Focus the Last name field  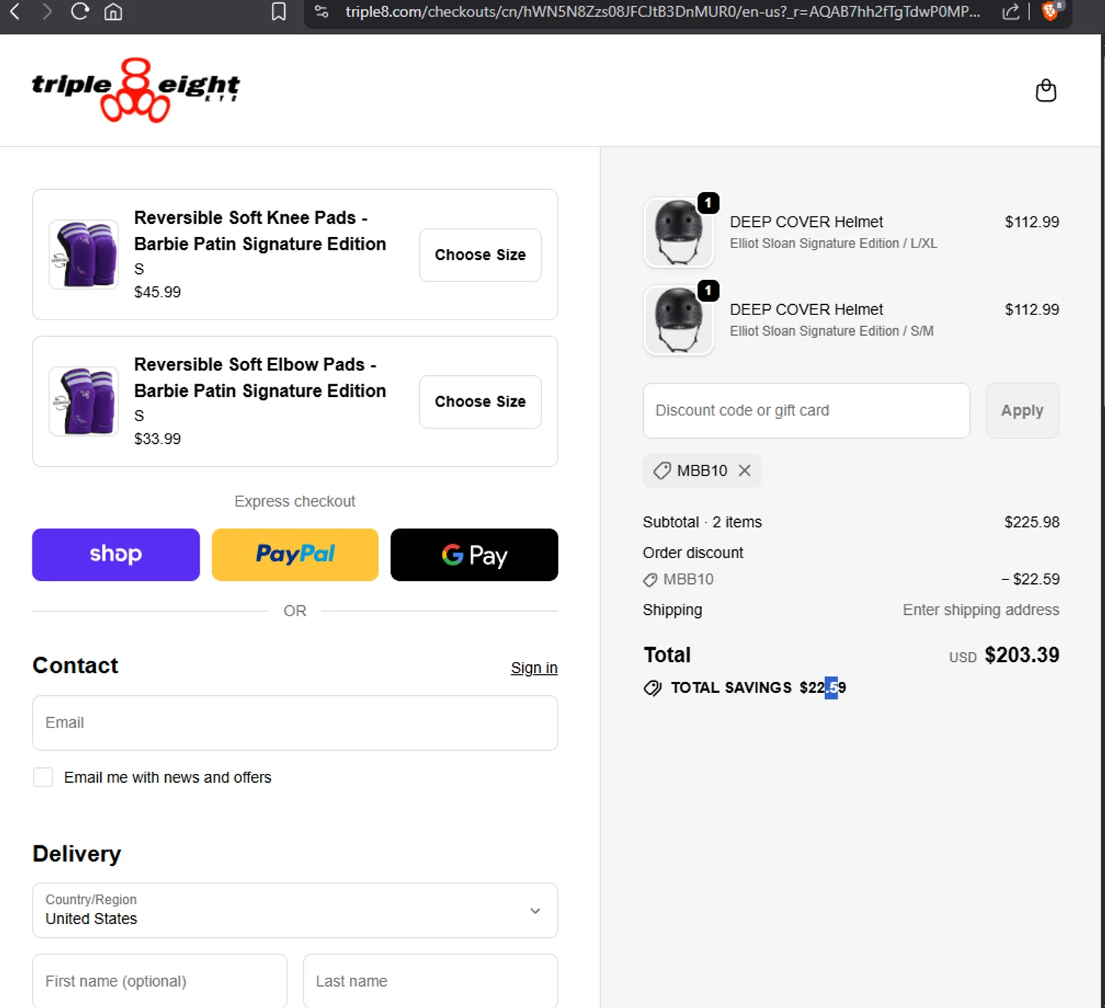430,981
